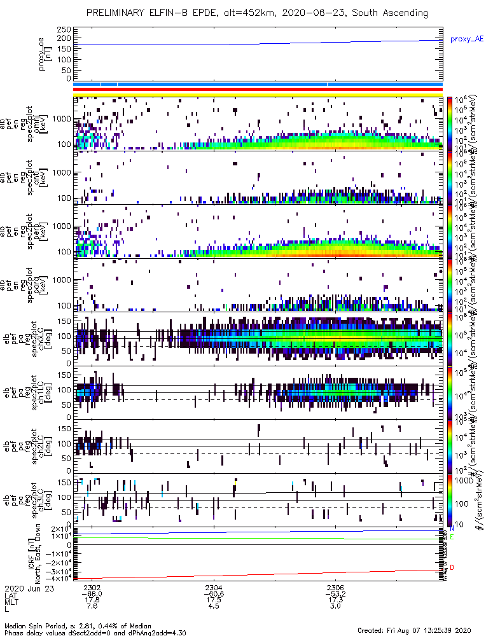Click the '250' tick of the proxy_ae axis

(x=64, y=30)
